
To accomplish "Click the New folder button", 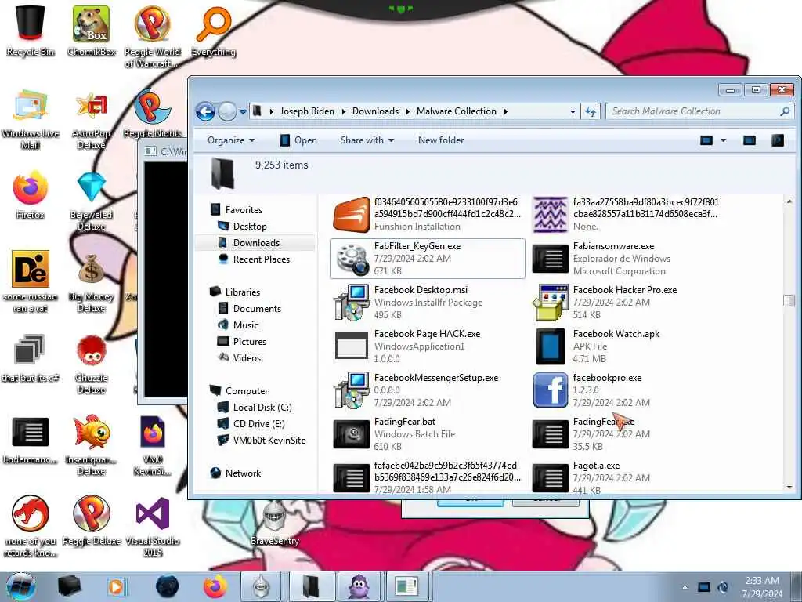I will 441,140.
